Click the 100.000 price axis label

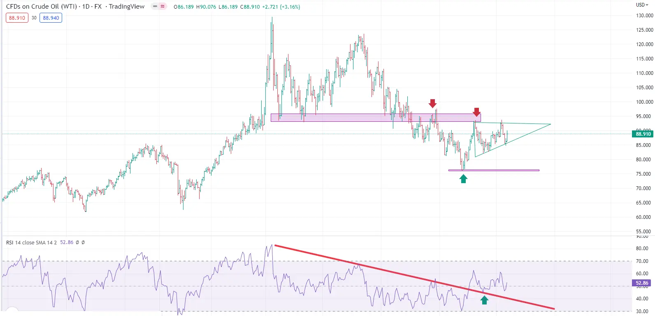point(645,102)
